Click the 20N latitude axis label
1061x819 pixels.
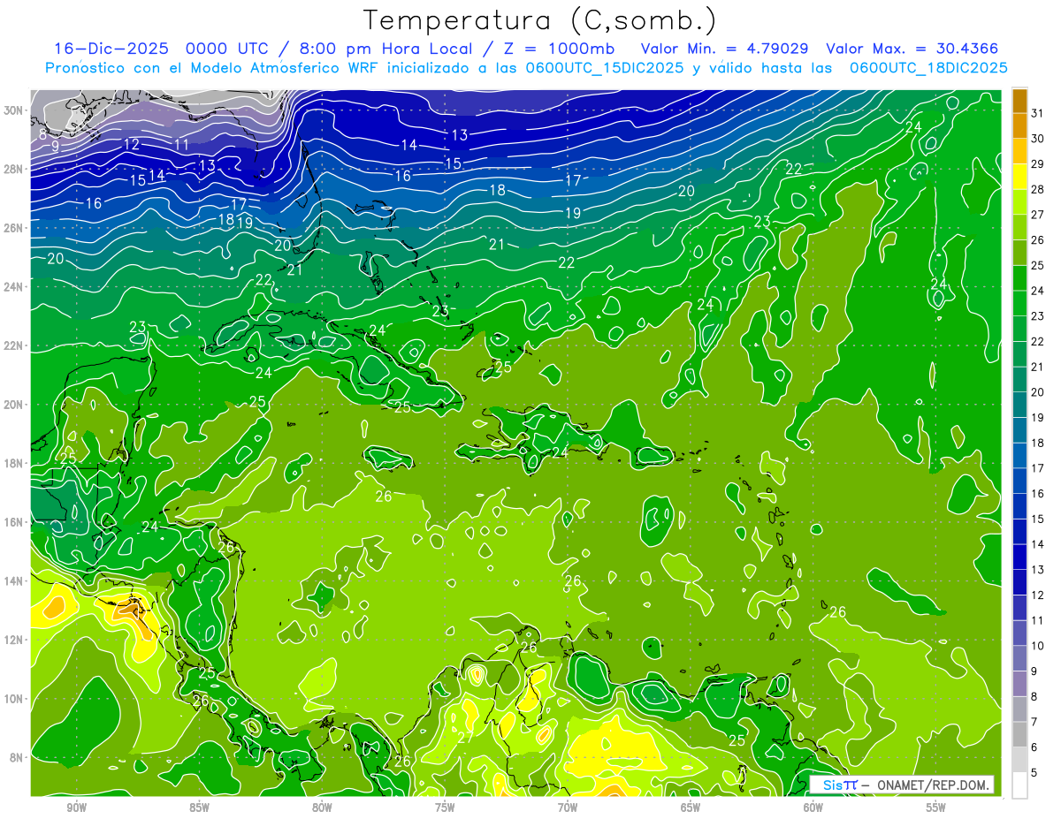pyautogui.click(x=14, y=405)
